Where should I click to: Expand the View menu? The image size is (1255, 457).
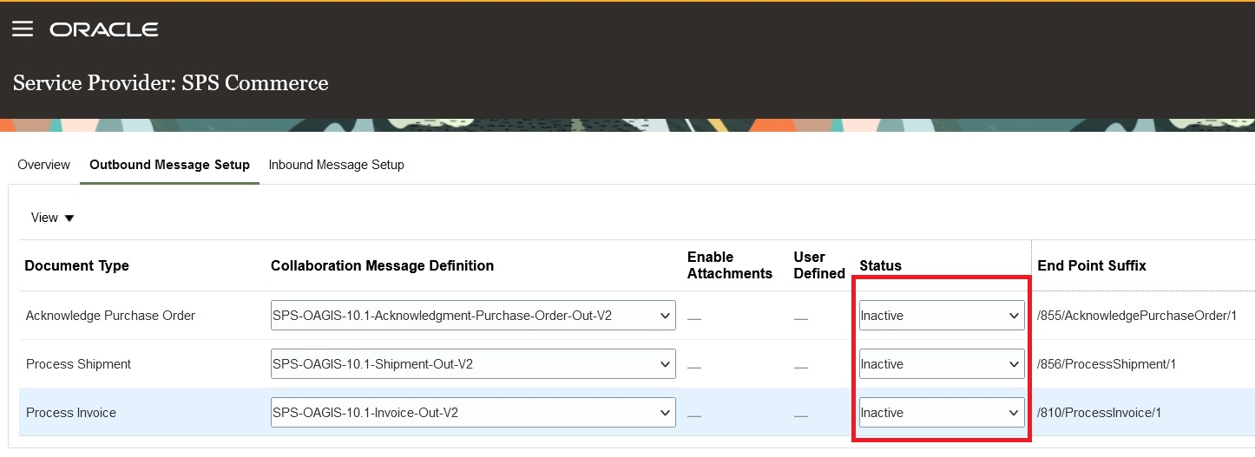tap(53, 218)
